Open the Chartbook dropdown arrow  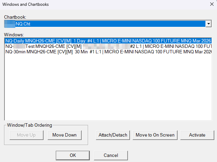click(x=208, y=24)
